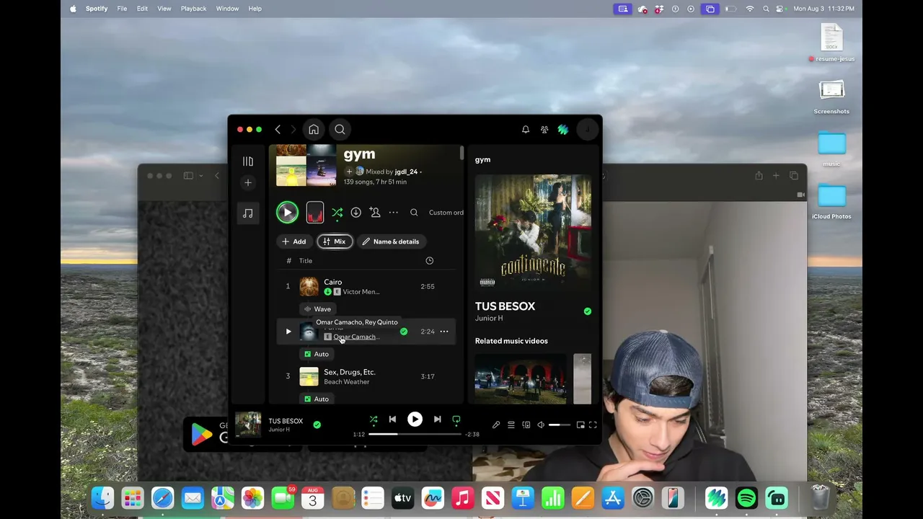The height and width of the screenshot is (519, 923).
Task: Open the File menu
Action: (x=122, y=9)
